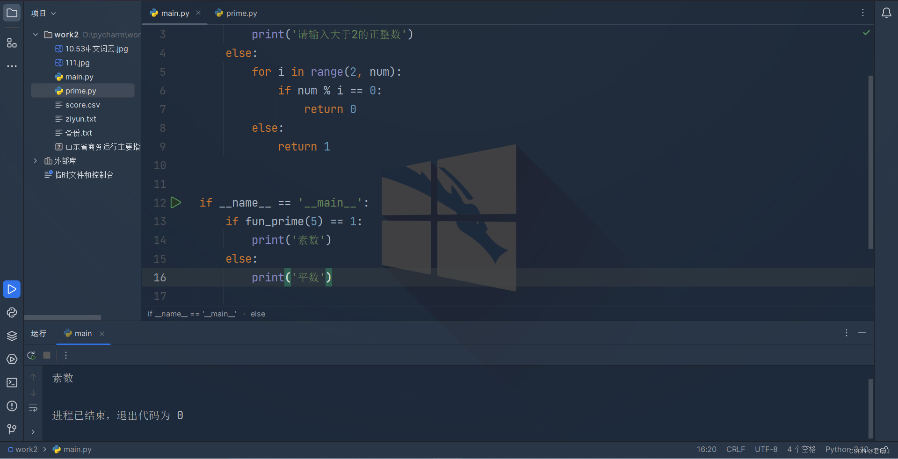This screenshot has width=898, height=459.
Task: Show more tool windows ellipsis in left sidebar
Action: click(x=12, y=66)
